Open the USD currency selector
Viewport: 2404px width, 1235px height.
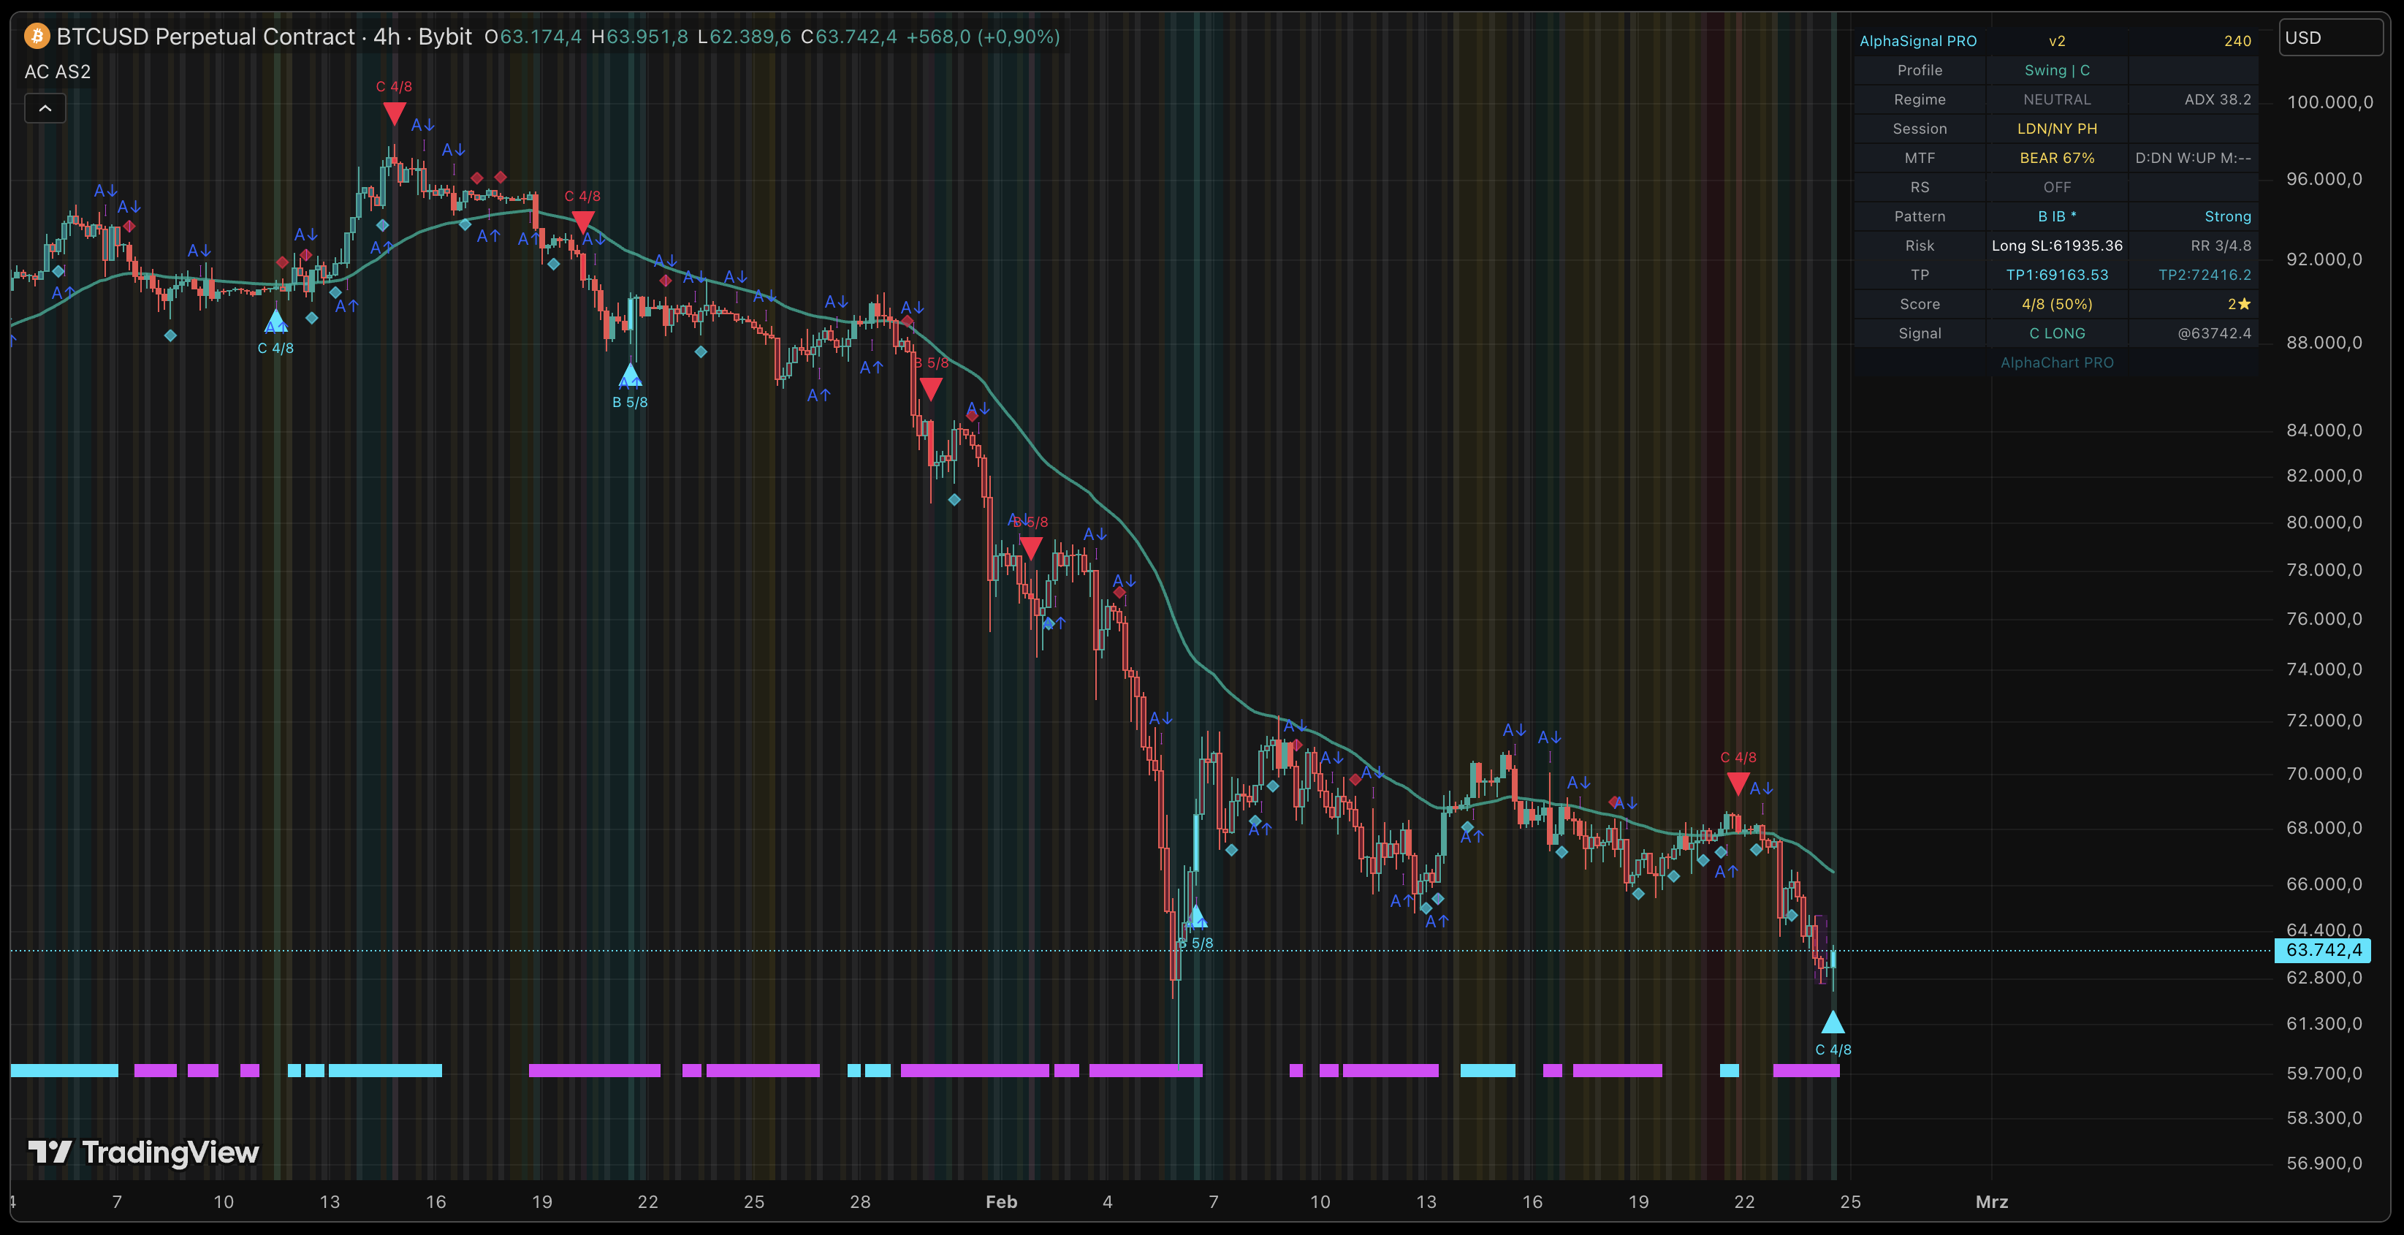coord(2330,37)
